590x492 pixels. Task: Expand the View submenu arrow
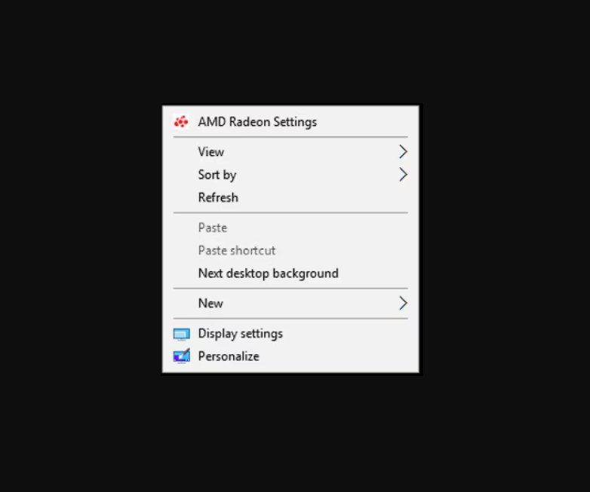(403, 152)
